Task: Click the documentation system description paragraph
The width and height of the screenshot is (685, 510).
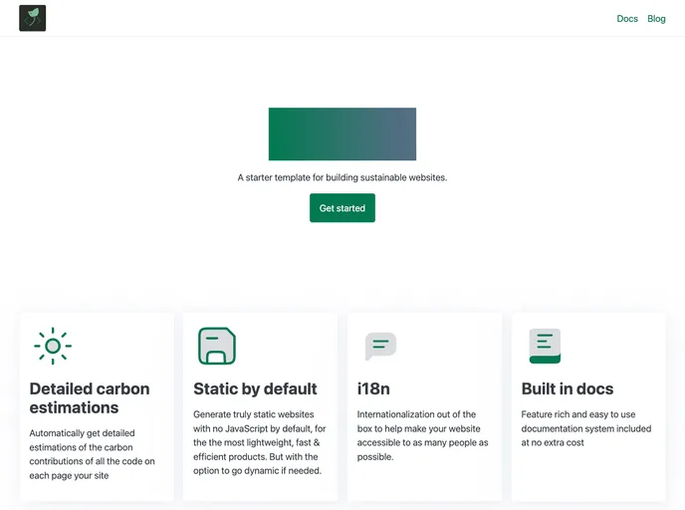Action: (585, 428)
